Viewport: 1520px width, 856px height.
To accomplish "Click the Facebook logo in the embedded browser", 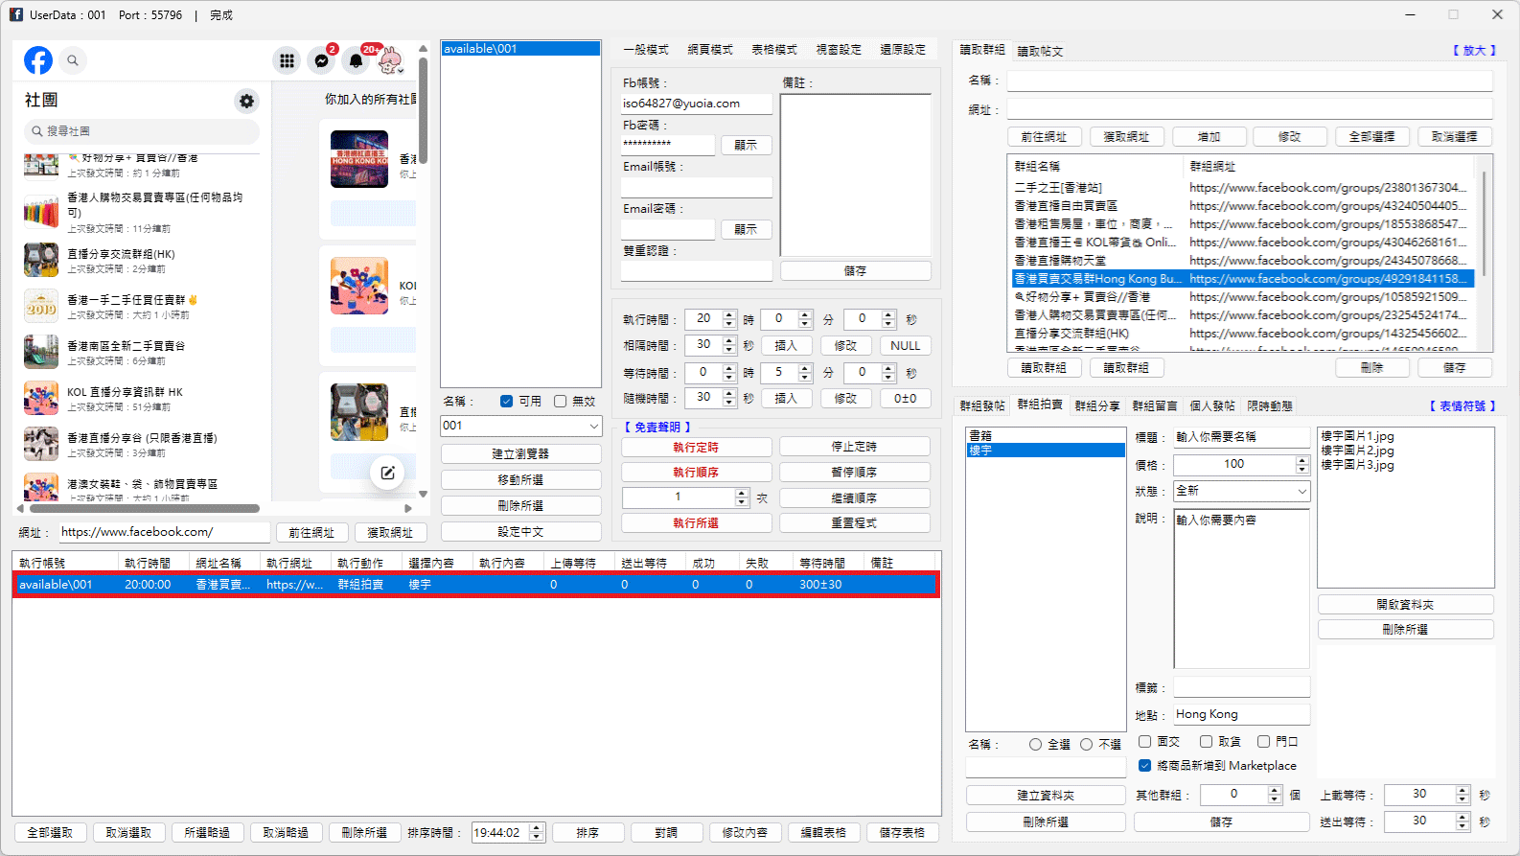I will click(x=38, y=60).
